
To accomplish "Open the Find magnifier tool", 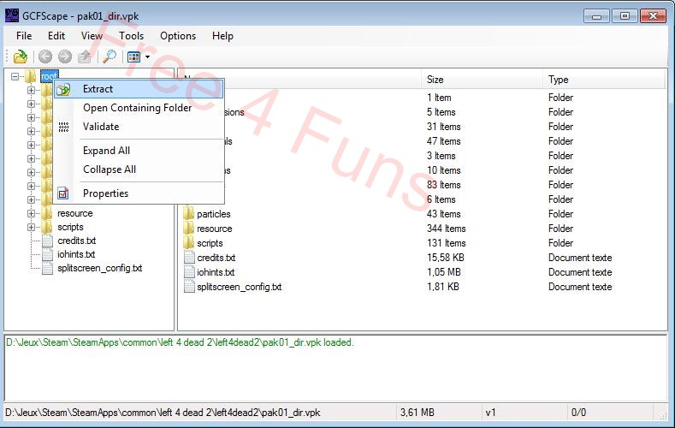I will [109, 57].
